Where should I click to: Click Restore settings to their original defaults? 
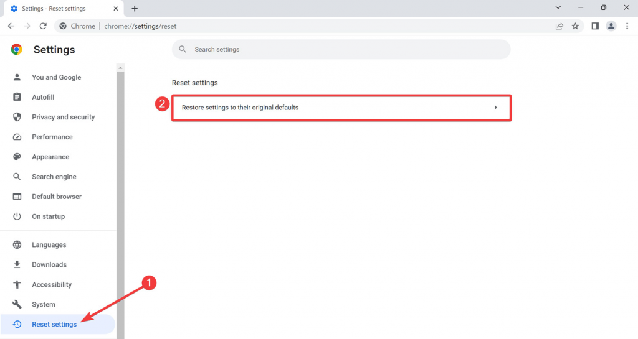click(341, 108)
